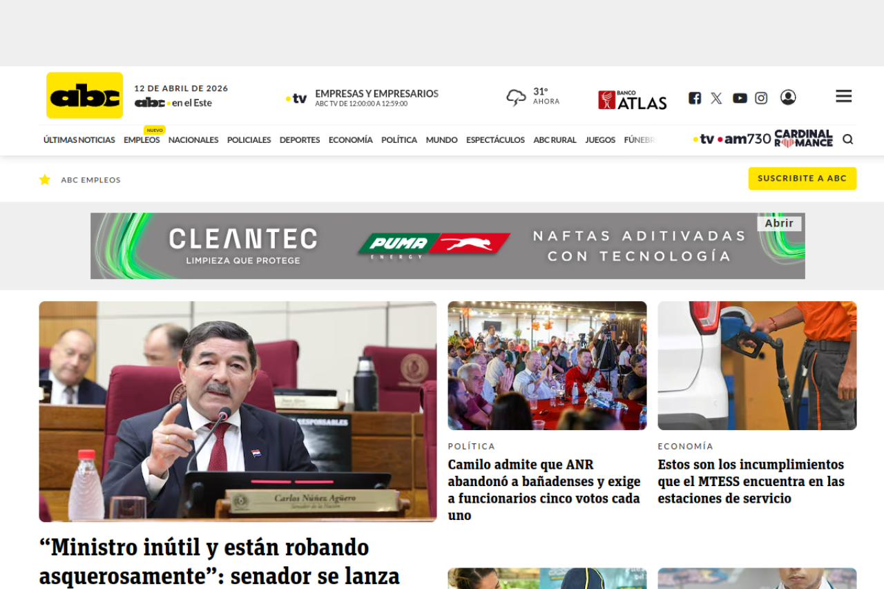Screen dimensions: 884x589
Task: Open the Instagram icon
Action: click(x=761, y=98)
